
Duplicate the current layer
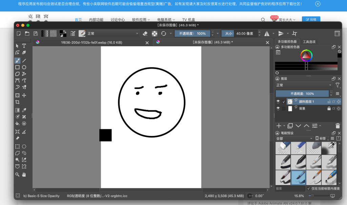coord(290,126)
